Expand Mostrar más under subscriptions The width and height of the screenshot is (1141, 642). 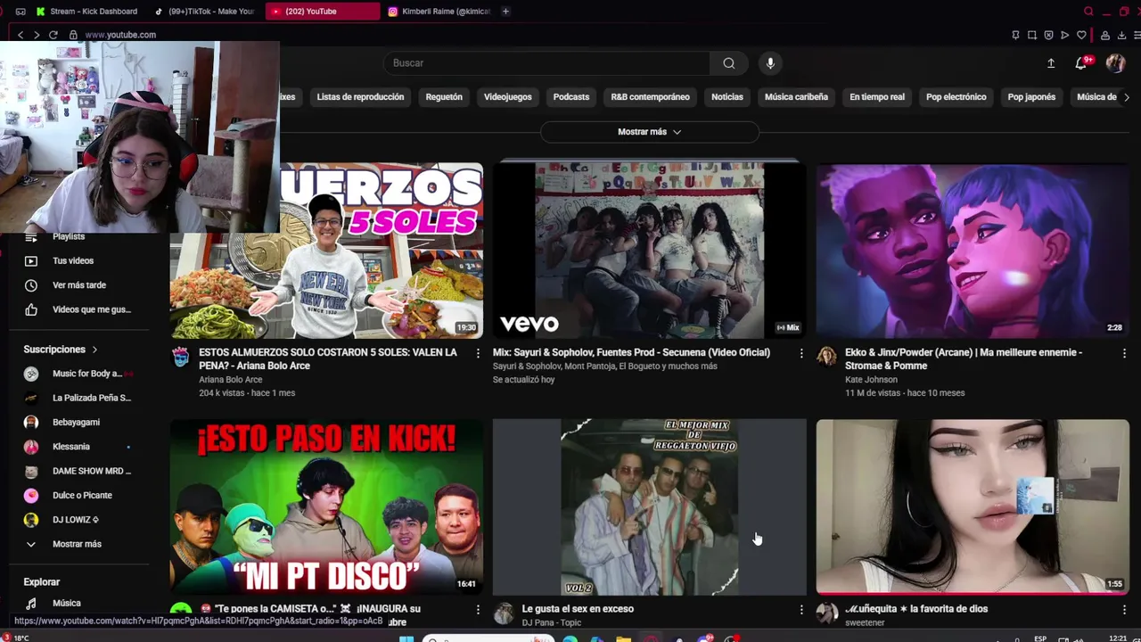[x=77, y=544]
